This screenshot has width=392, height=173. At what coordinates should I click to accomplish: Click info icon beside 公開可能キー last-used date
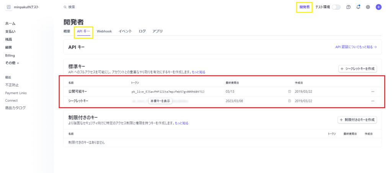pyautogui.click(x=290, y=92)
